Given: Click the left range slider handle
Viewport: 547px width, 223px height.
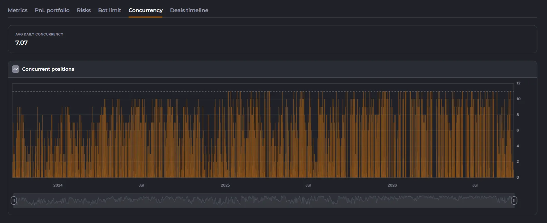Looking at the screenshot, I should [14, 201].
